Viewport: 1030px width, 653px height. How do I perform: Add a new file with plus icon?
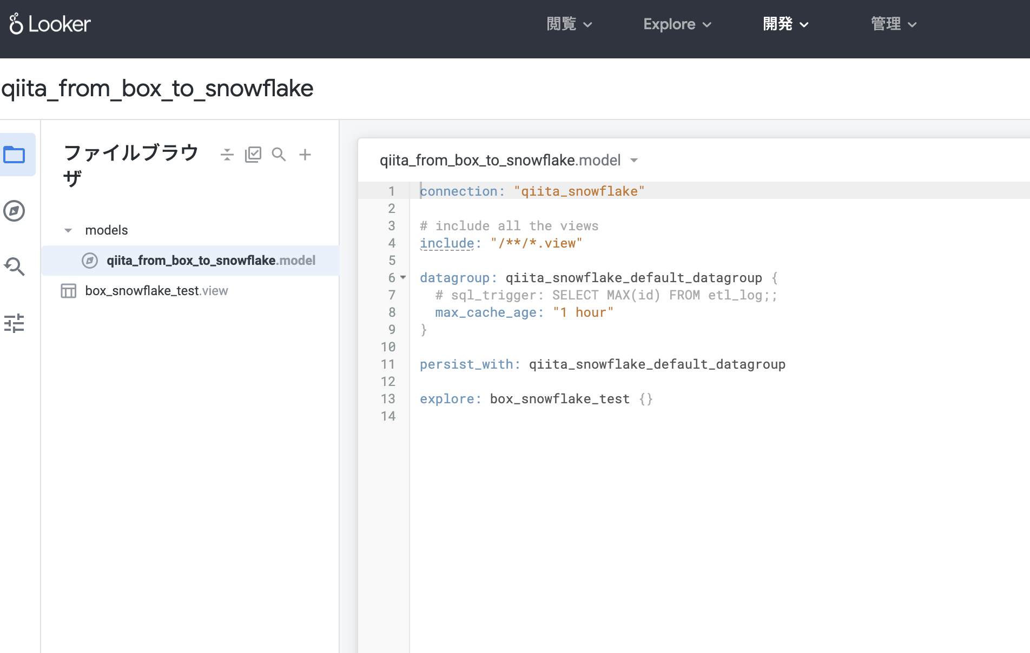(305, 155)
